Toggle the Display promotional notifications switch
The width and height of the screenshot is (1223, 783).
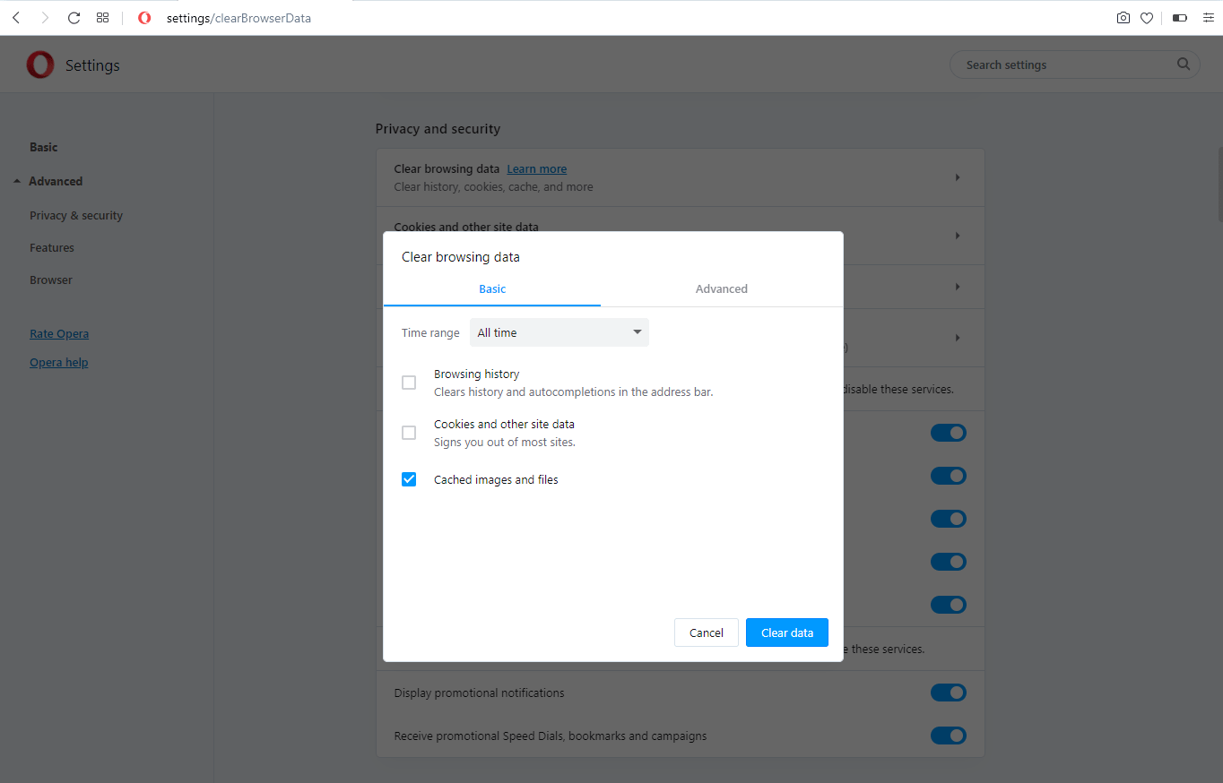pyautogui.click(x=948, y=693)
